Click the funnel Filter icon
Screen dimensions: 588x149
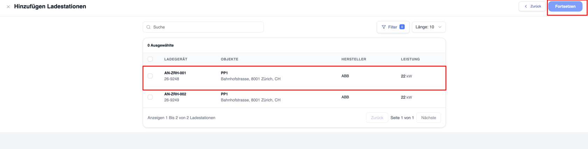pos(384,27)
